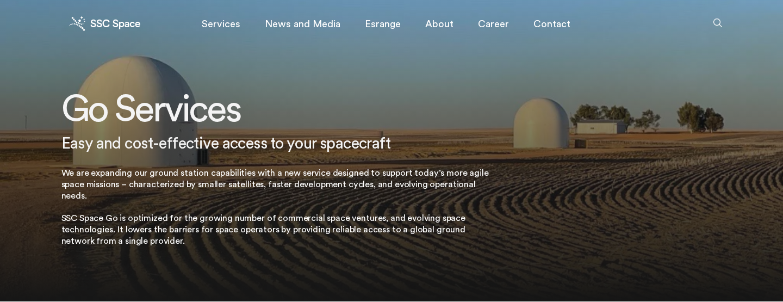This screenshot has width=783, height=302.
Task: Click the paragraph starting 'SSC Space Go is optimized'
Action: click(x=264, y=229)
